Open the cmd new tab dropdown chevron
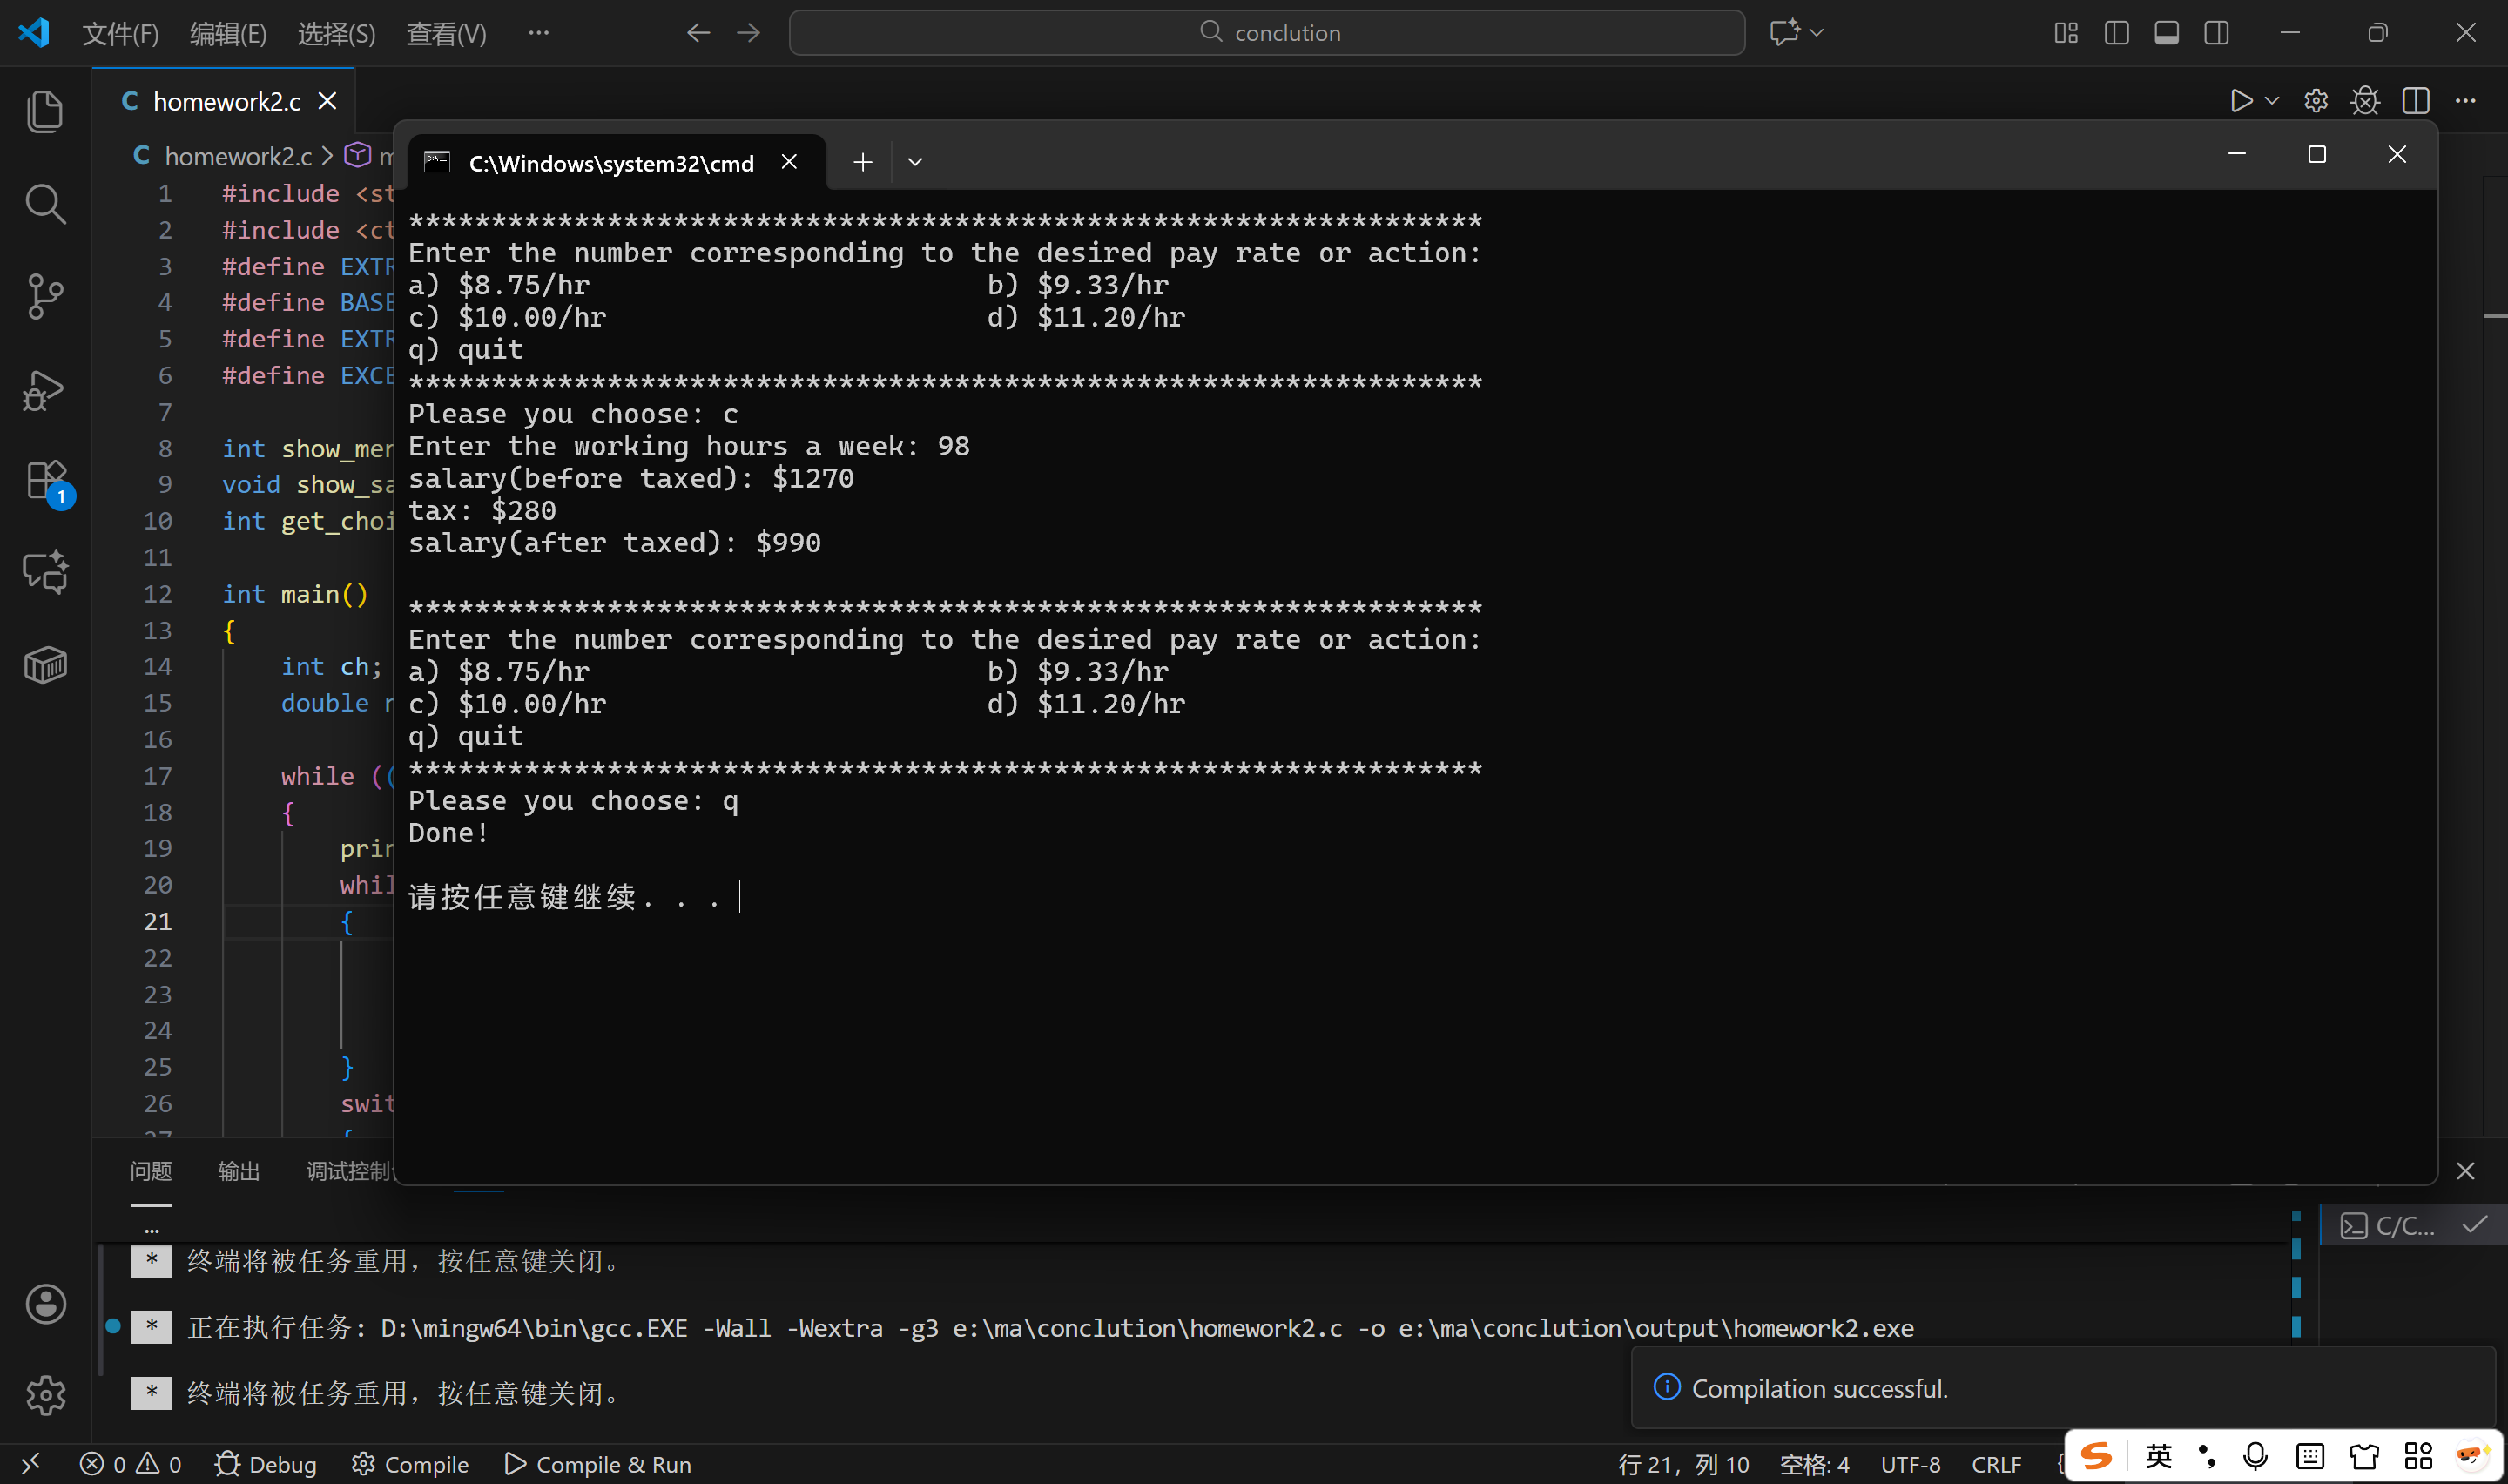 (914, 162)
